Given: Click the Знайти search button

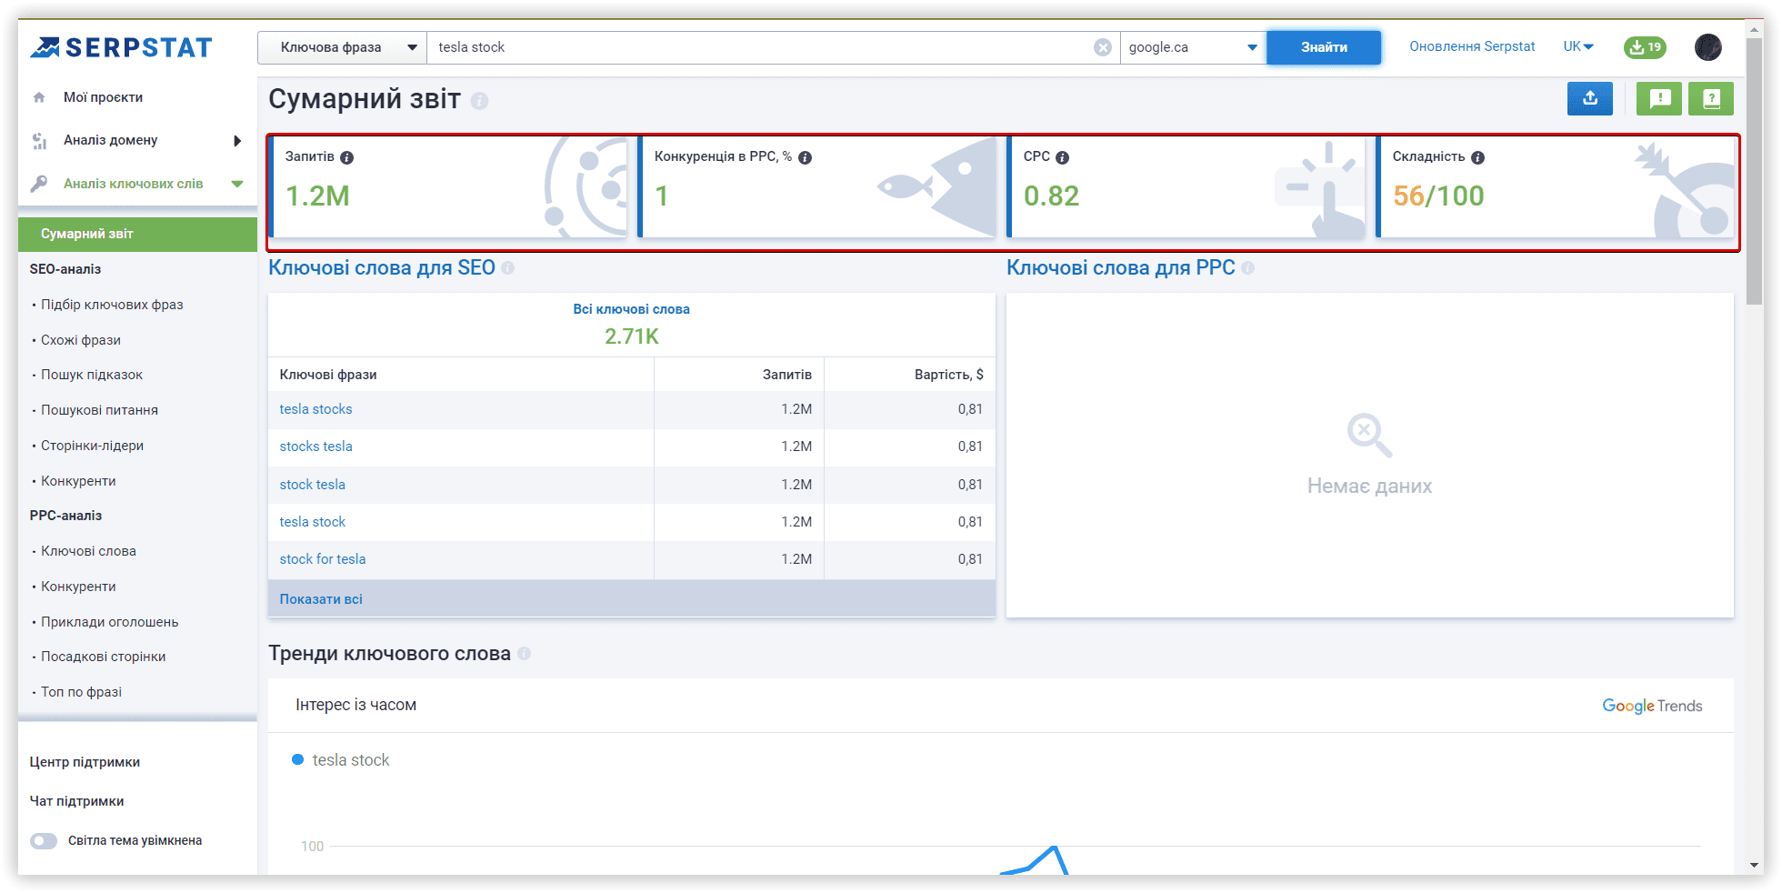Looking at the screenshot, I should (1324, 47).
